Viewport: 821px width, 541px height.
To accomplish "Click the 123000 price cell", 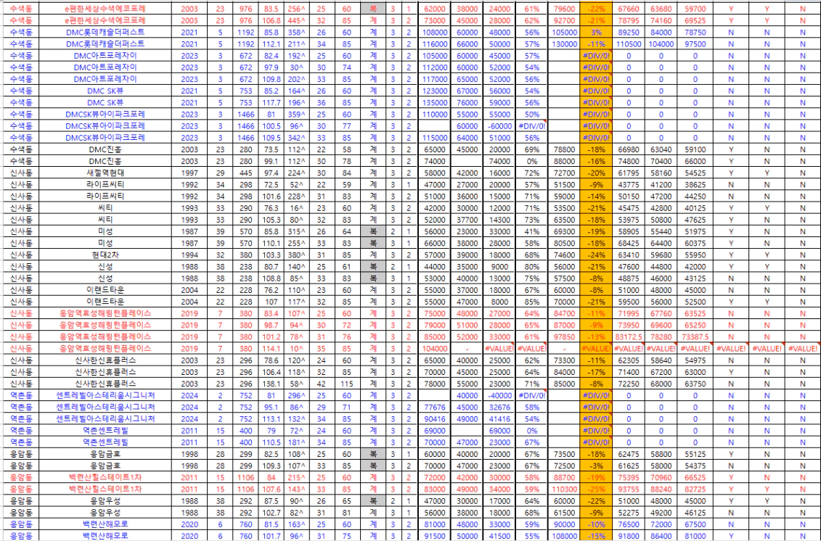I will 435,91.
